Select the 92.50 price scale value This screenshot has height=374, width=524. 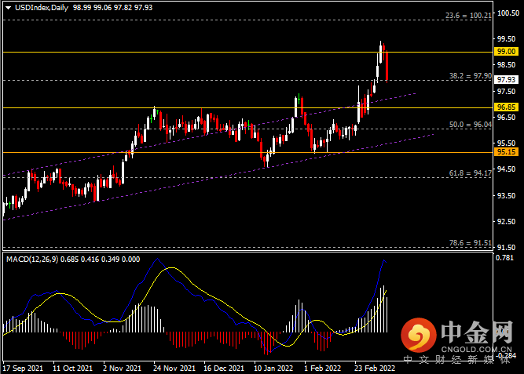point(506,222)
